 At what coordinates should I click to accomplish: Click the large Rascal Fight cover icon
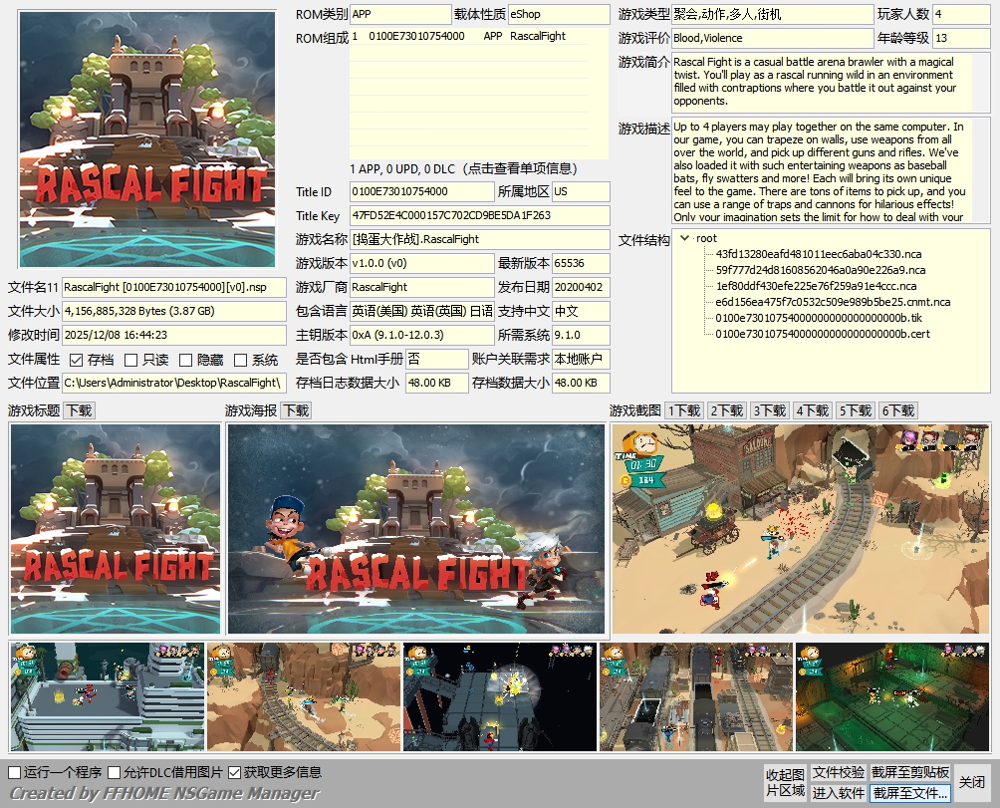point(146,139)
